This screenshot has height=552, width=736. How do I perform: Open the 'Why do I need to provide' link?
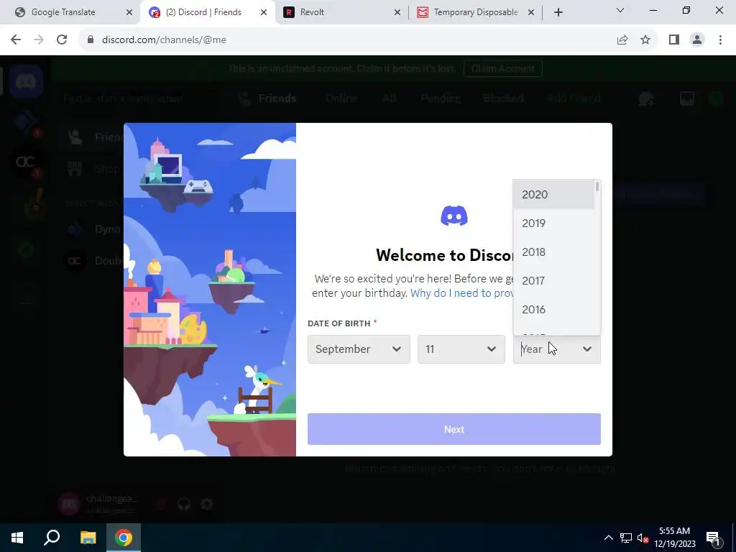[462, 293]
